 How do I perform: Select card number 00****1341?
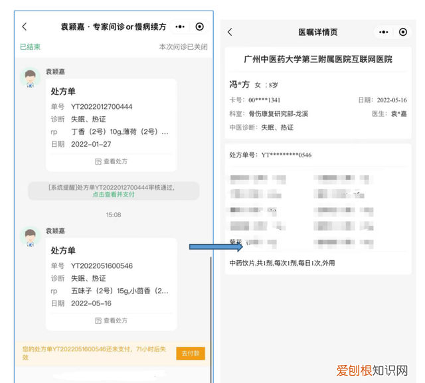[264, 100]
